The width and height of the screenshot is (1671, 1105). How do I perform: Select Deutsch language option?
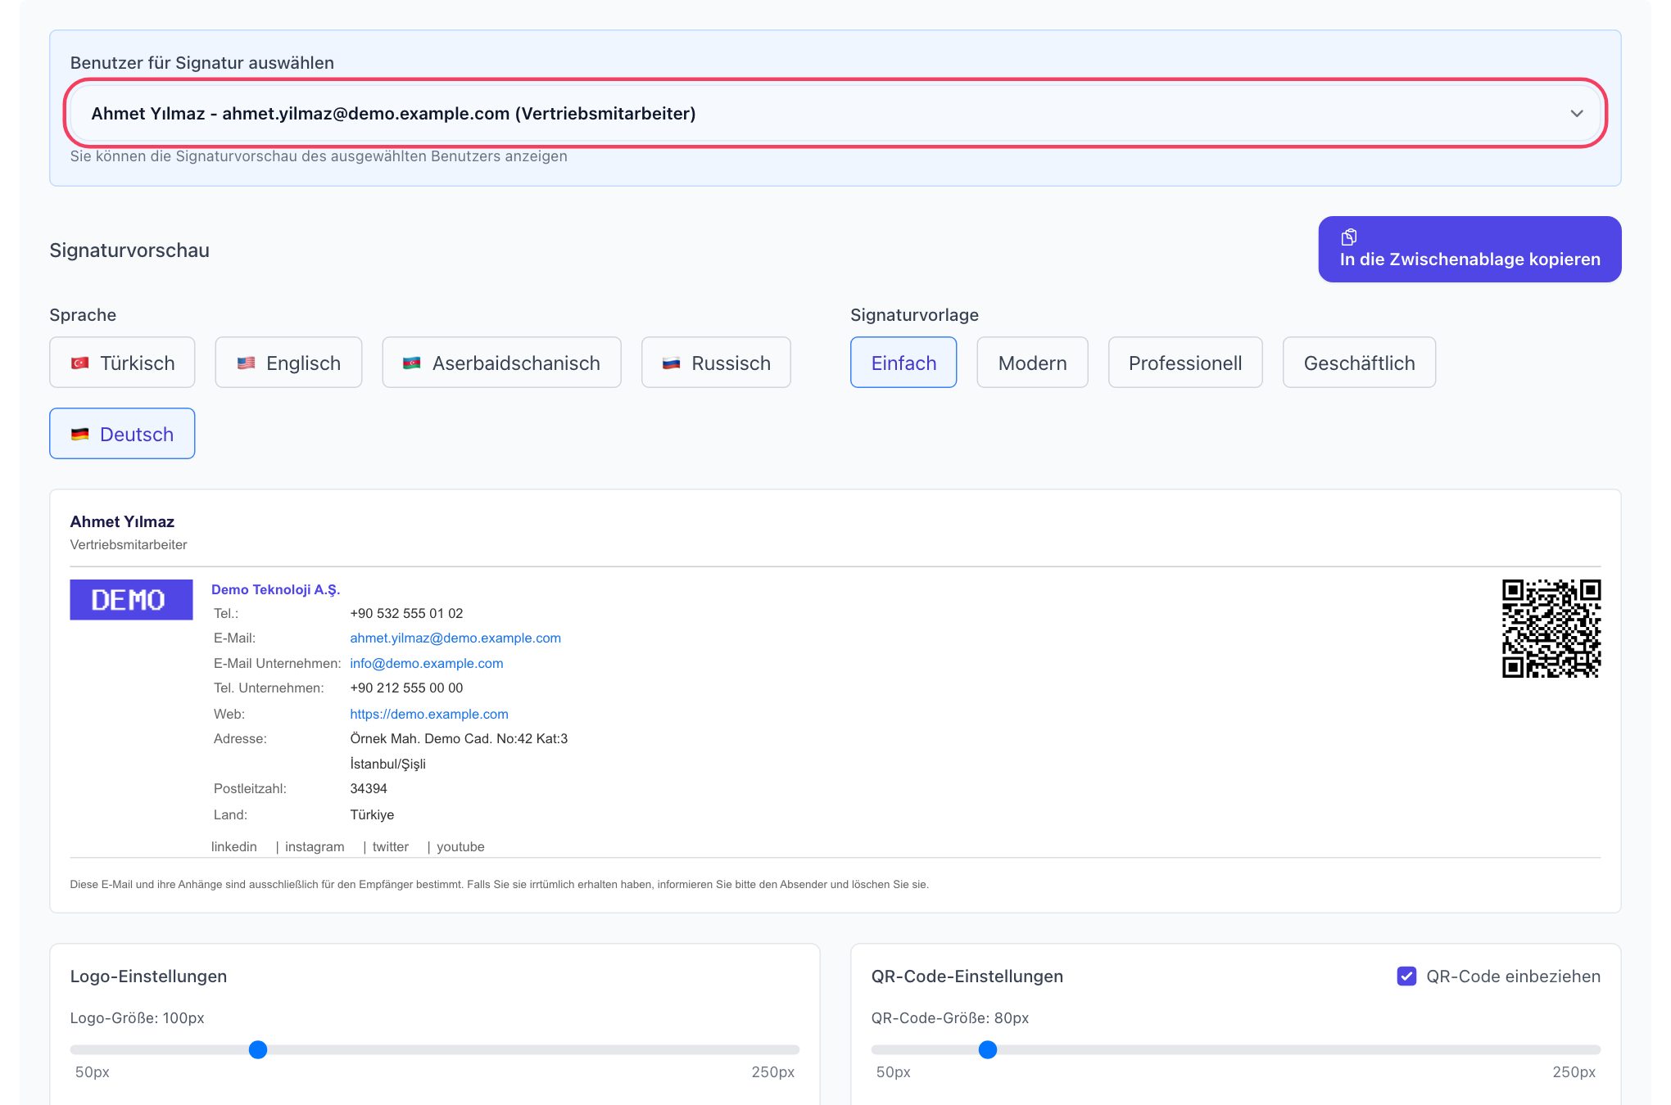pyautogui.click(x=122, y=433)
